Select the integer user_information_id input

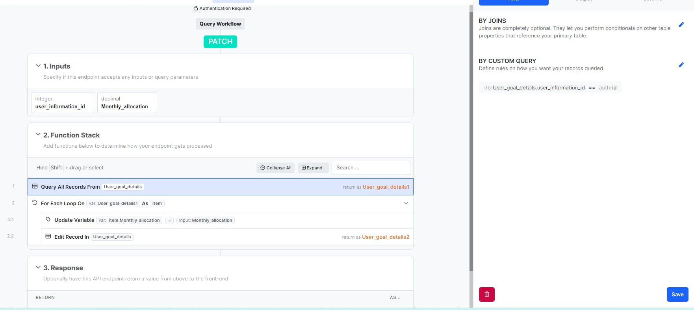[62, 103]
